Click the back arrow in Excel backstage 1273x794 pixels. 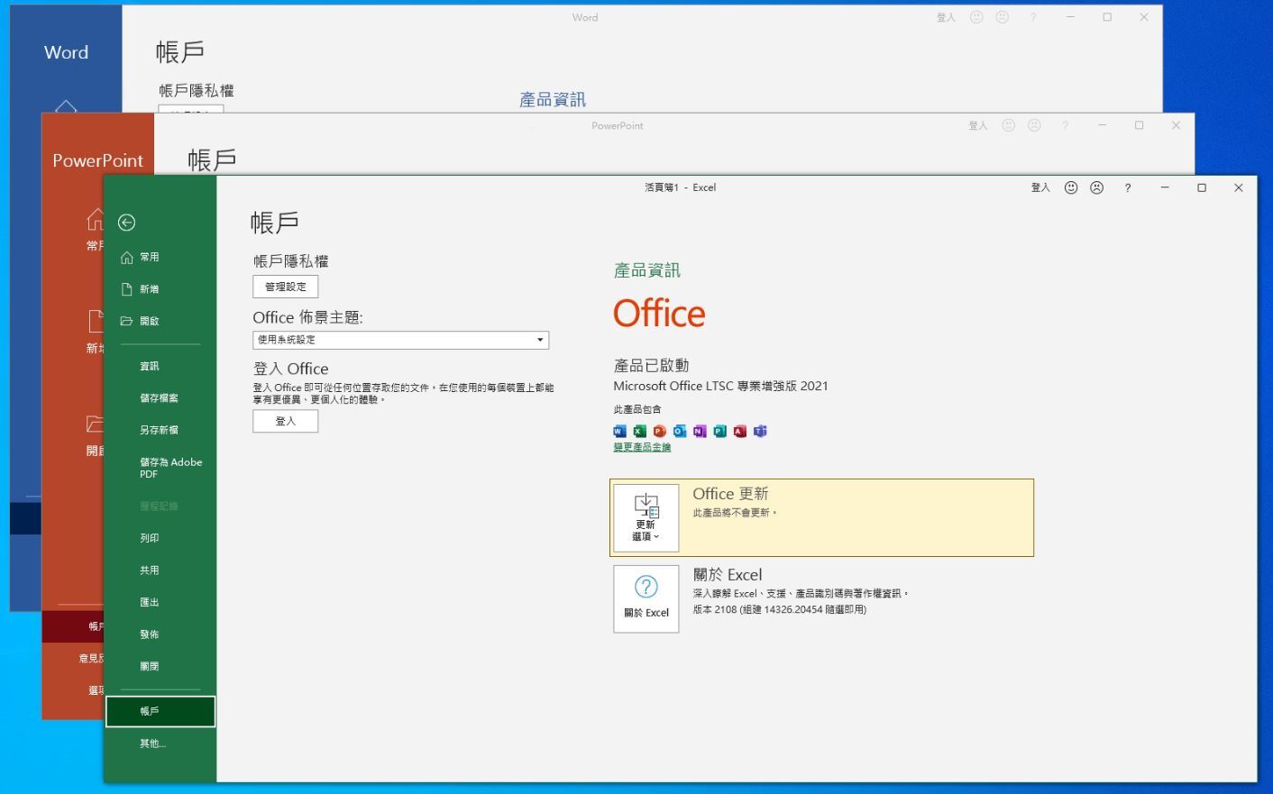click(x=127, y=223)
